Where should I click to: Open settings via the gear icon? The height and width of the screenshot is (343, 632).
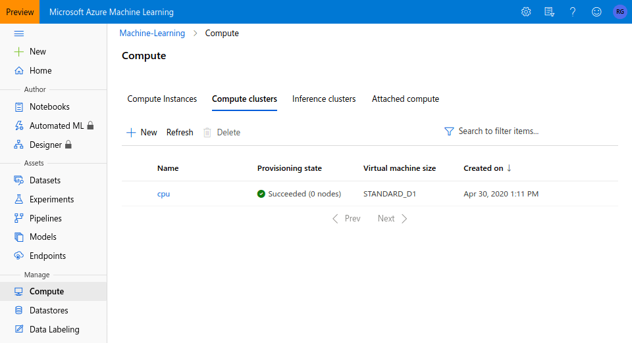[526, 12]
